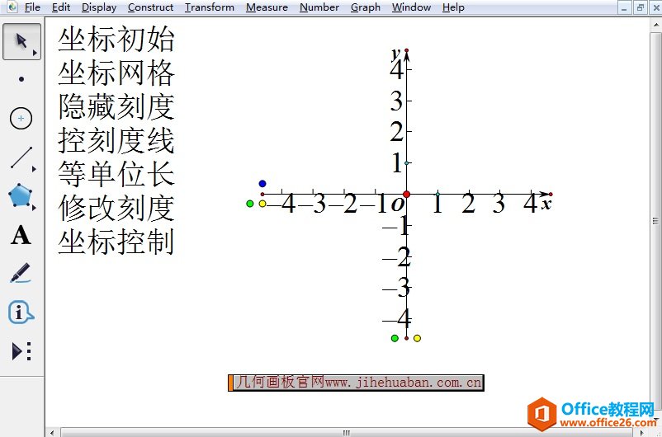Open the Graph menu
Image resolution: width=662 pixels, height=437 pixels.
[x=365, y=7]
